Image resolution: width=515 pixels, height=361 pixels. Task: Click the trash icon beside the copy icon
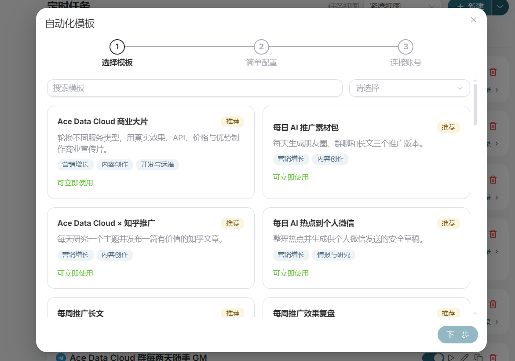[x=493, y=357]
